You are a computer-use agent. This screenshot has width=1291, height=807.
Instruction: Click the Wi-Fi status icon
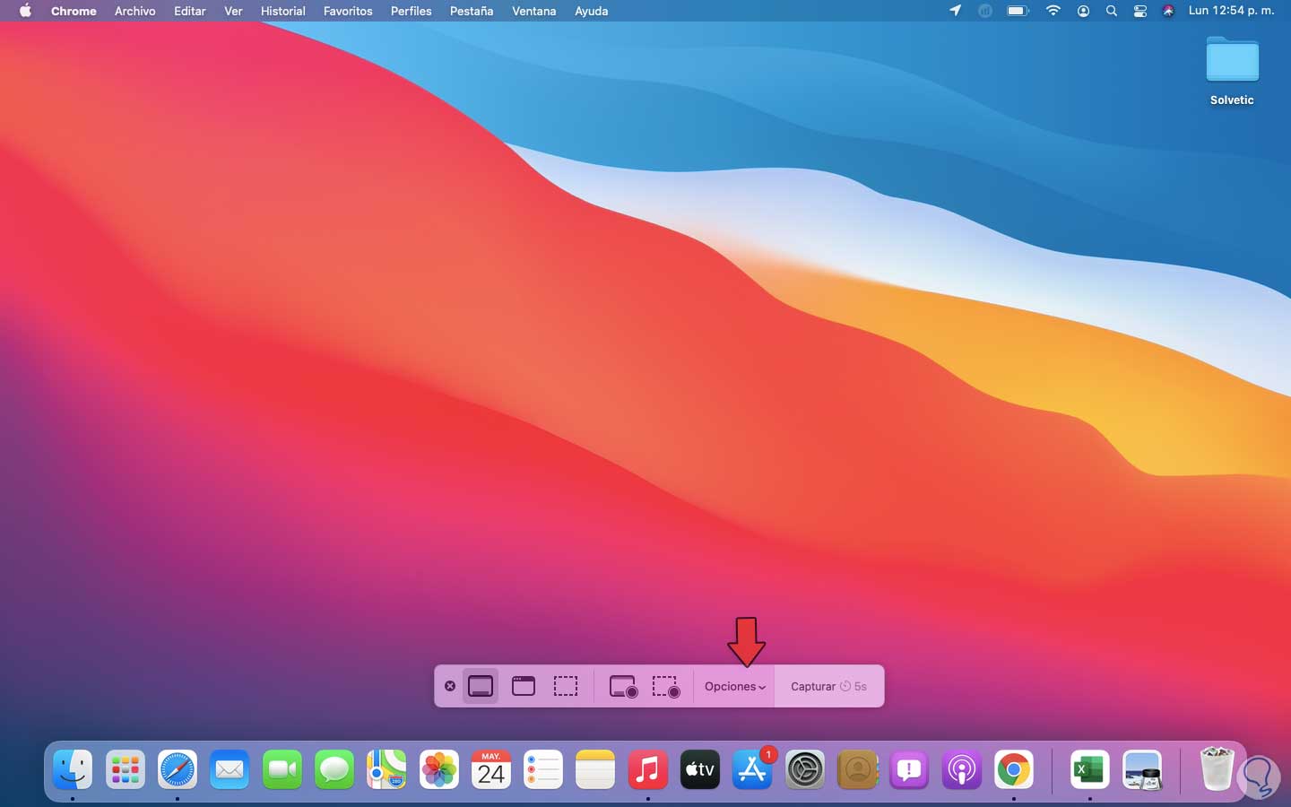pyautogui.click(x=1053, y=11)
